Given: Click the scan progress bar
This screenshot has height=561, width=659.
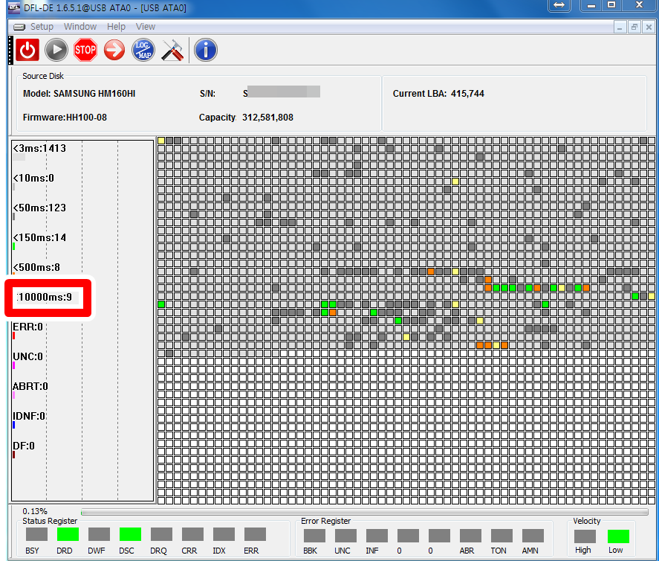Looking at the screenshot, I should [364, 512].
